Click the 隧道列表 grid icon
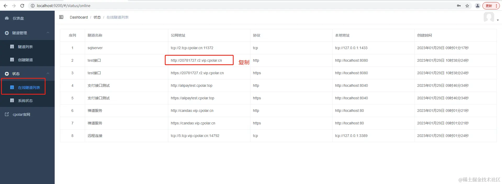The image size is (502, 184). pos(12,47)
